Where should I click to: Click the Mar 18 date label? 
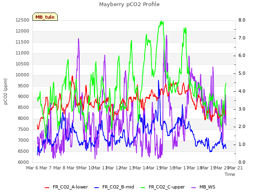tap(195, 168)
